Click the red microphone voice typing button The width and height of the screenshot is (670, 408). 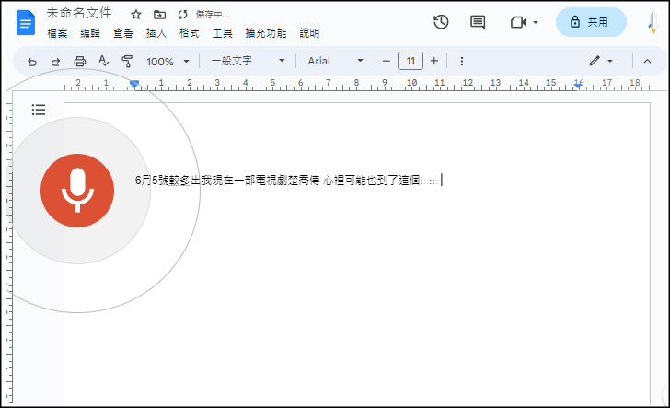click(77, 190)
